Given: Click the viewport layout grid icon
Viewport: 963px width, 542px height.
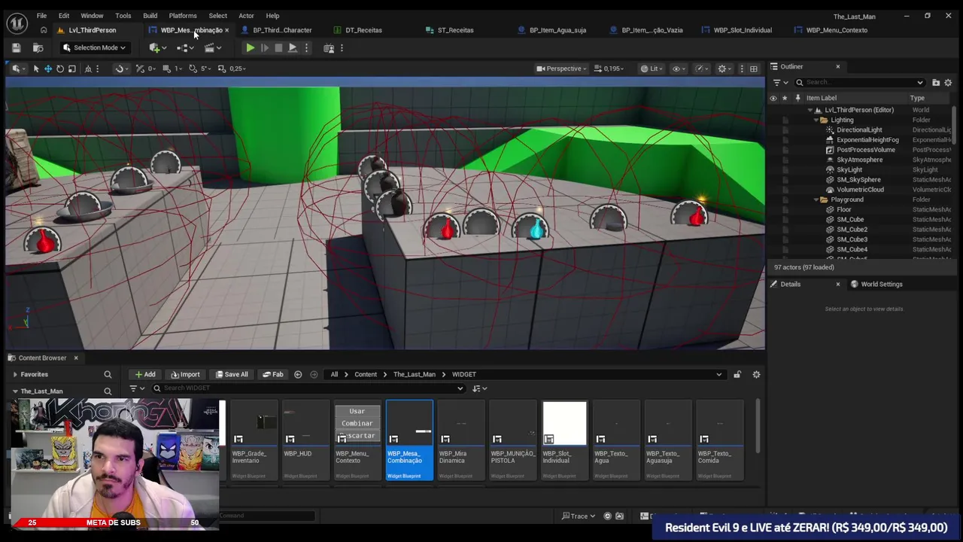Looking at the screenshot, I should pos(753,69).
